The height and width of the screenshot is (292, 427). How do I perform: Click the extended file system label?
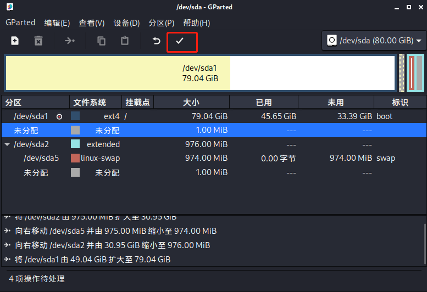tap(103, 144)
